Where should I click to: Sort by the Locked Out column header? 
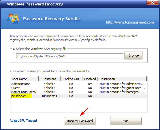pyautogui.click(x=71, y=79)
